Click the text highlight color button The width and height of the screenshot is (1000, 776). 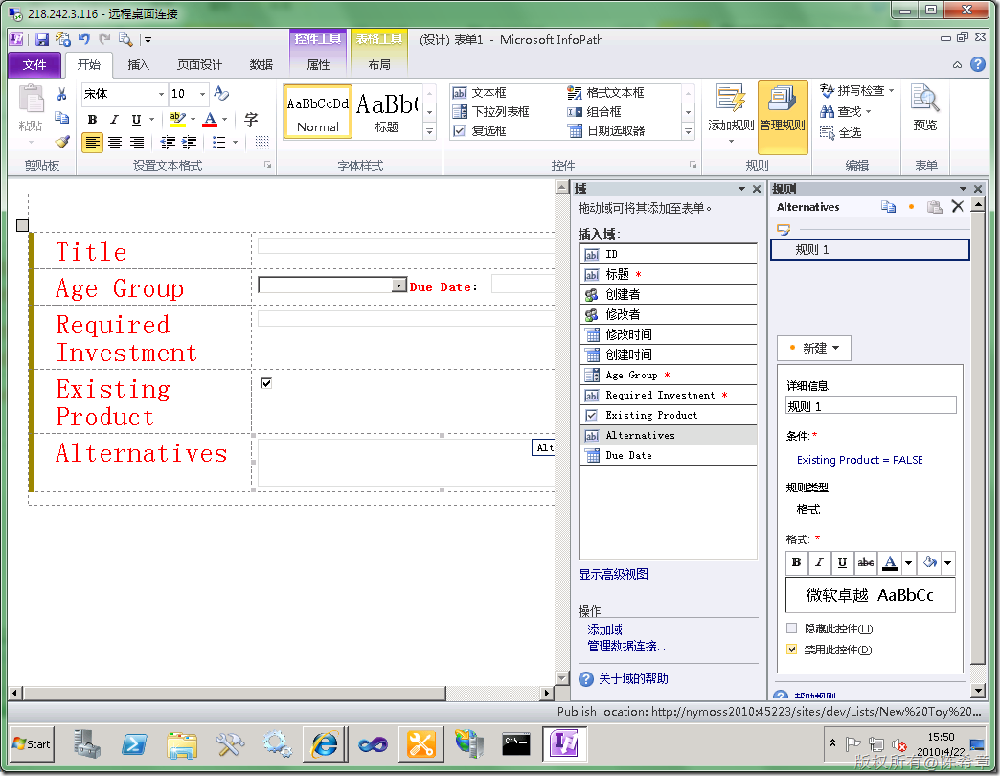pyautogui.click(x=177, y=119)
